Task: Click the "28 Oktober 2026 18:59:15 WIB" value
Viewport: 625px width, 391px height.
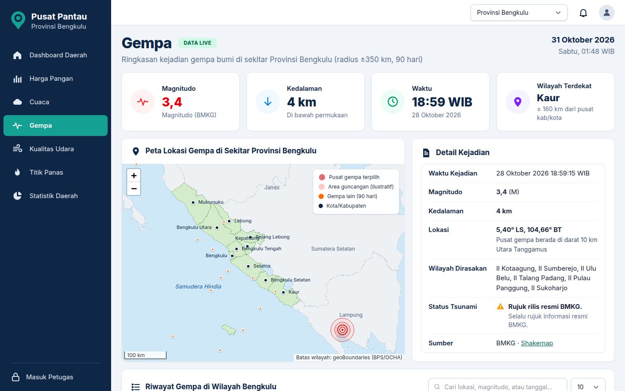Action: pos(543,173)
